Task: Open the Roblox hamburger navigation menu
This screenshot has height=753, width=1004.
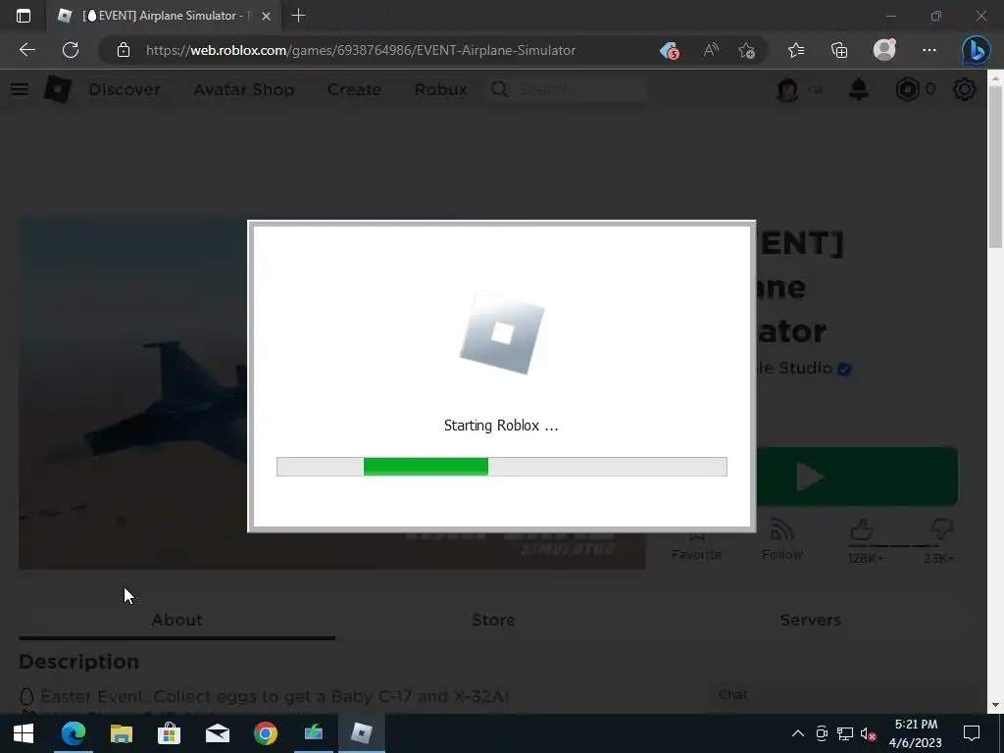Action: click(20, 89)
